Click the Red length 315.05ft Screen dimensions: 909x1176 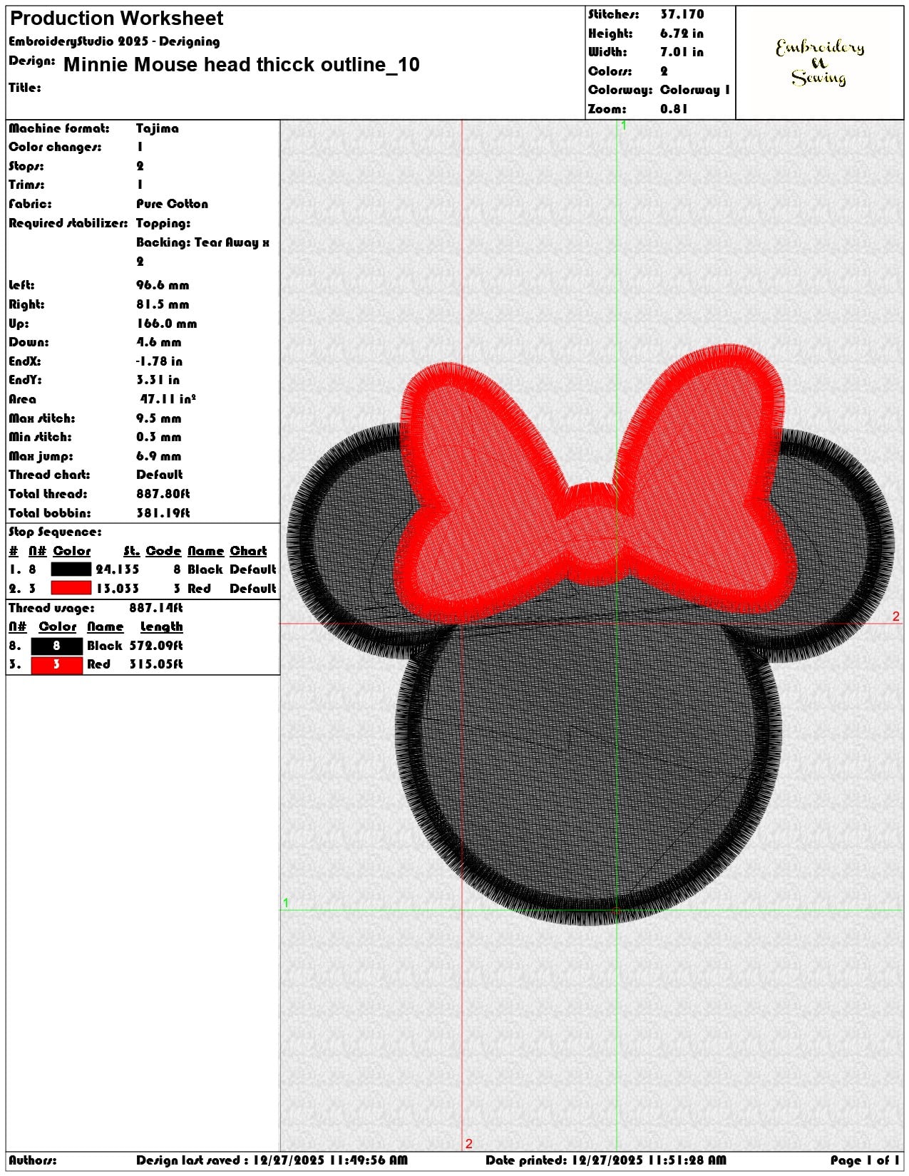156,664
